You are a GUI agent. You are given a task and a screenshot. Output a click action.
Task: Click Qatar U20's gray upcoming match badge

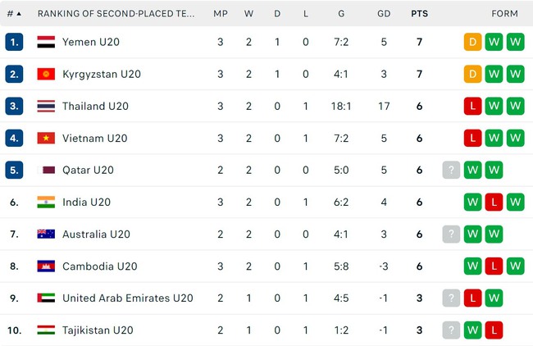pos(451,170)
